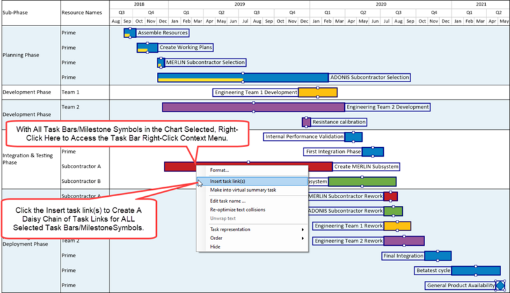Select the red MERLIN Subcontractor Rework bar
This screenshot has width=510, height=293.
[390, 196]
